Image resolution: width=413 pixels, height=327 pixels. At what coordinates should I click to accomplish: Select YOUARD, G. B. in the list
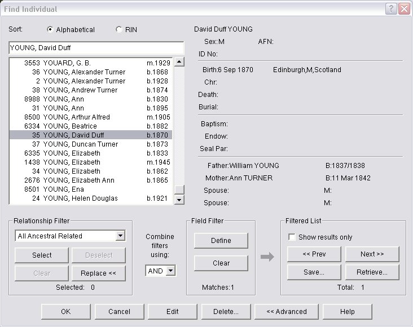[x=91, y=63]
